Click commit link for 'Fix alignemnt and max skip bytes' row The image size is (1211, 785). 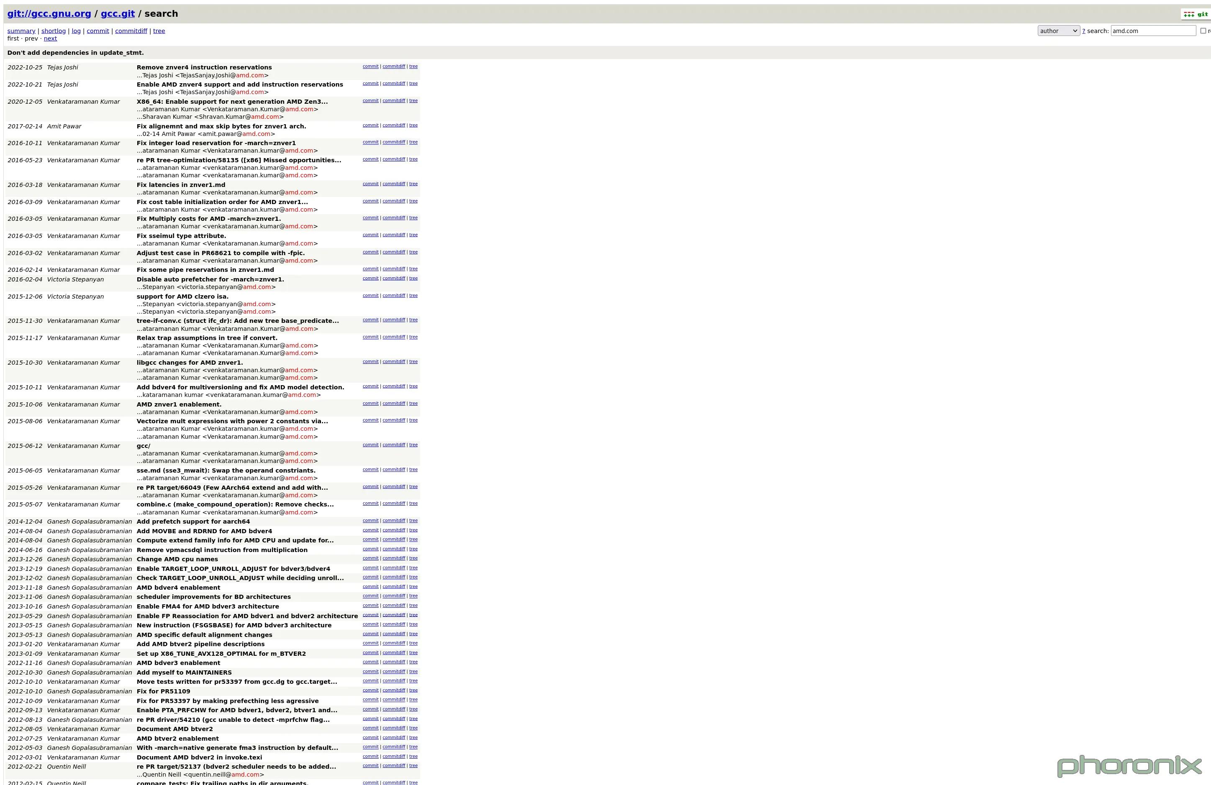(370, 125)
